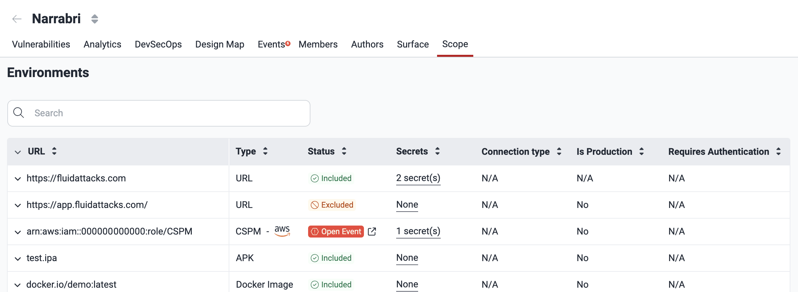This screenshot has height=292, width=798.
Task: Open the Events tab
Action: tap(271, 44)
